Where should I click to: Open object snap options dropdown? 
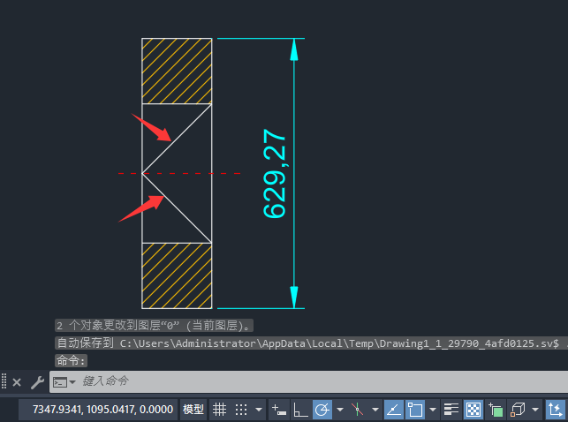(433, 410)
